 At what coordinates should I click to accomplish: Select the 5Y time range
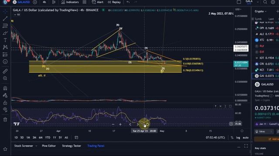60,137
